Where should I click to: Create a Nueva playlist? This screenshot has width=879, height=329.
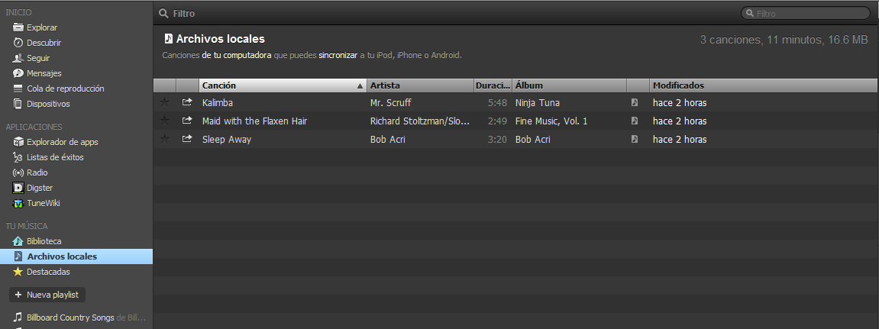(x=47, y=295)
